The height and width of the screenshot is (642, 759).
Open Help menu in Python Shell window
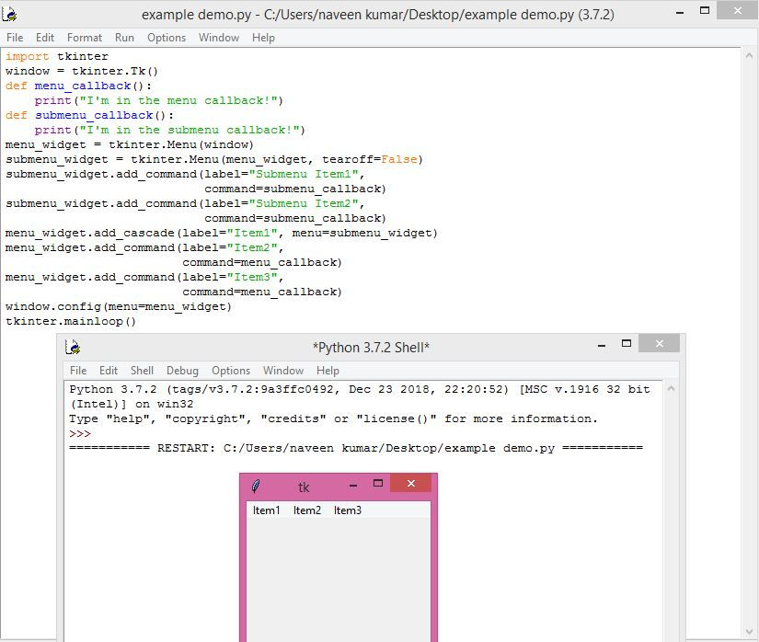click(x=328, y=371)
